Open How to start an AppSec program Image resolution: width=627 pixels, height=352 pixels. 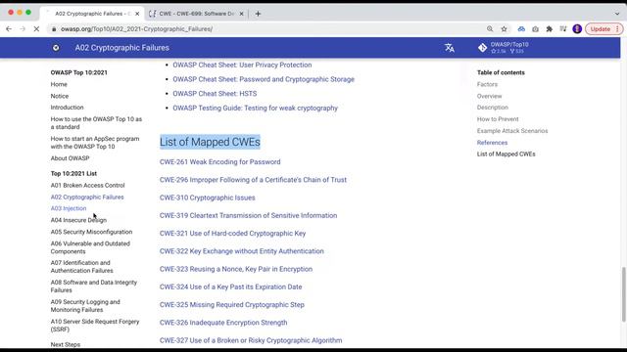tap(95, 143)
